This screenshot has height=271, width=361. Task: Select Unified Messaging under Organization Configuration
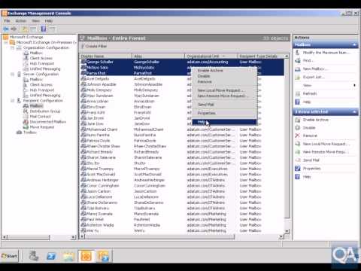click(45, 69)
